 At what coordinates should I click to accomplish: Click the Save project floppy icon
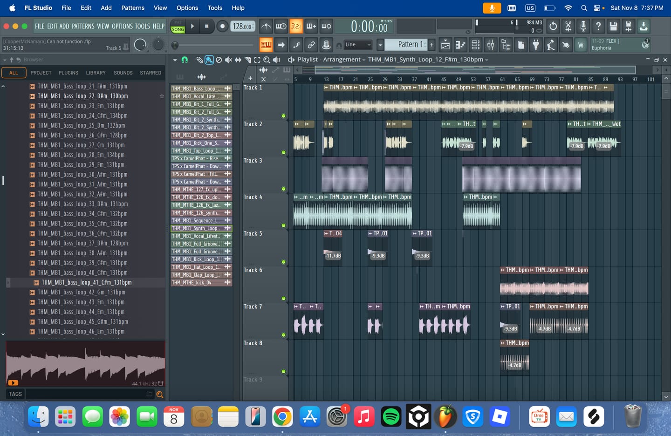pyautogui.click(x=613, y=26)
